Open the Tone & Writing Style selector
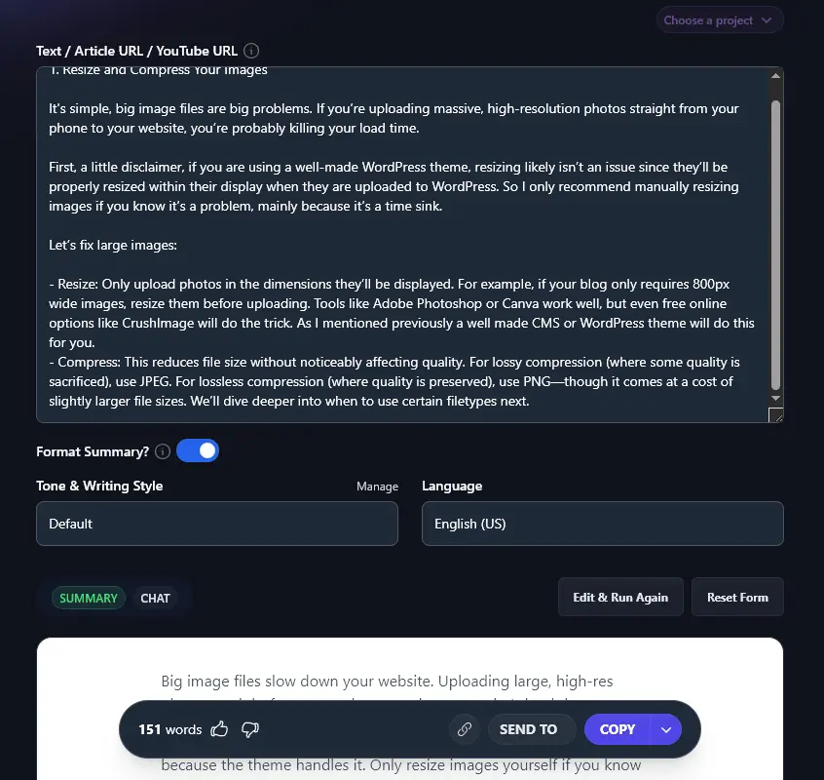This screenshot has height=780, width=824. (216, 524)
